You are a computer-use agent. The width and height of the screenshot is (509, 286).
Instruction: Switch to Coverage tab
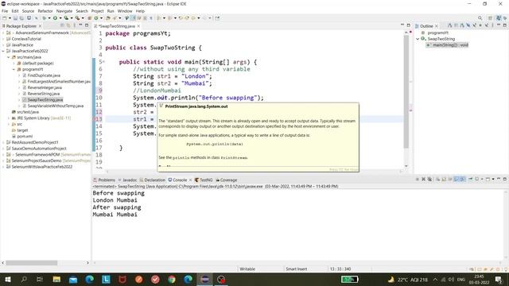(x=226, y=180)
